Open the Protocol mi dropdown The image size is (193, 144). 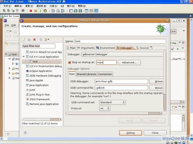coord(105,108)
